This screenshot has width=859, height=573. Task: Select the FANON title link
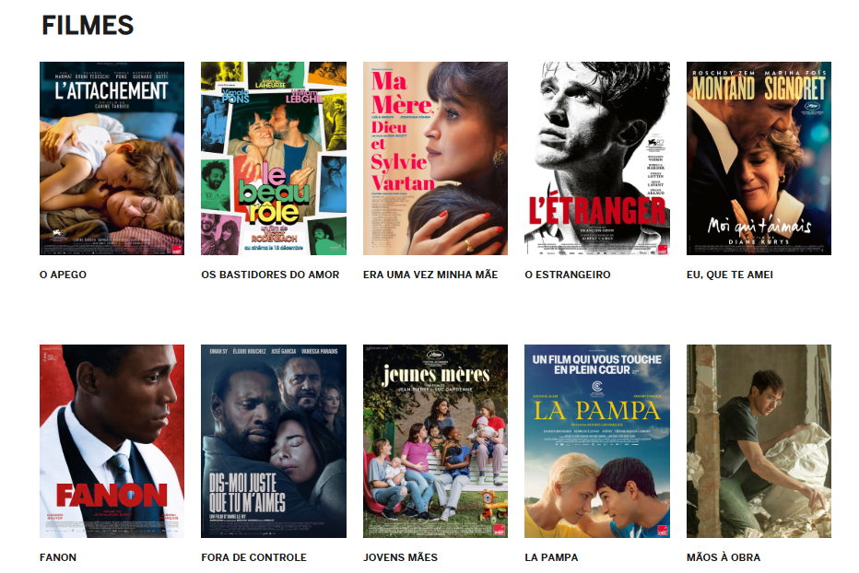pyautogui.click(x=58, y=557)
